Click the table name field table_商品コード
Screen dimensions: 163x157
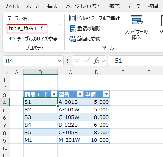click(35, 28)
